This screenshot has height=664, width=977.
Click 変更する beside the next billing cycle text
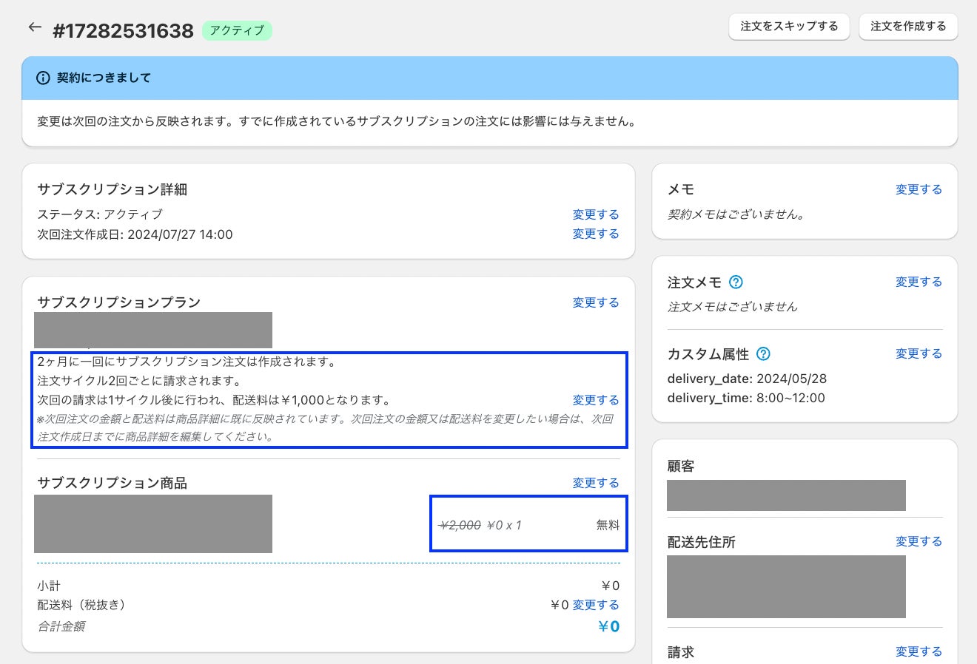595,400
